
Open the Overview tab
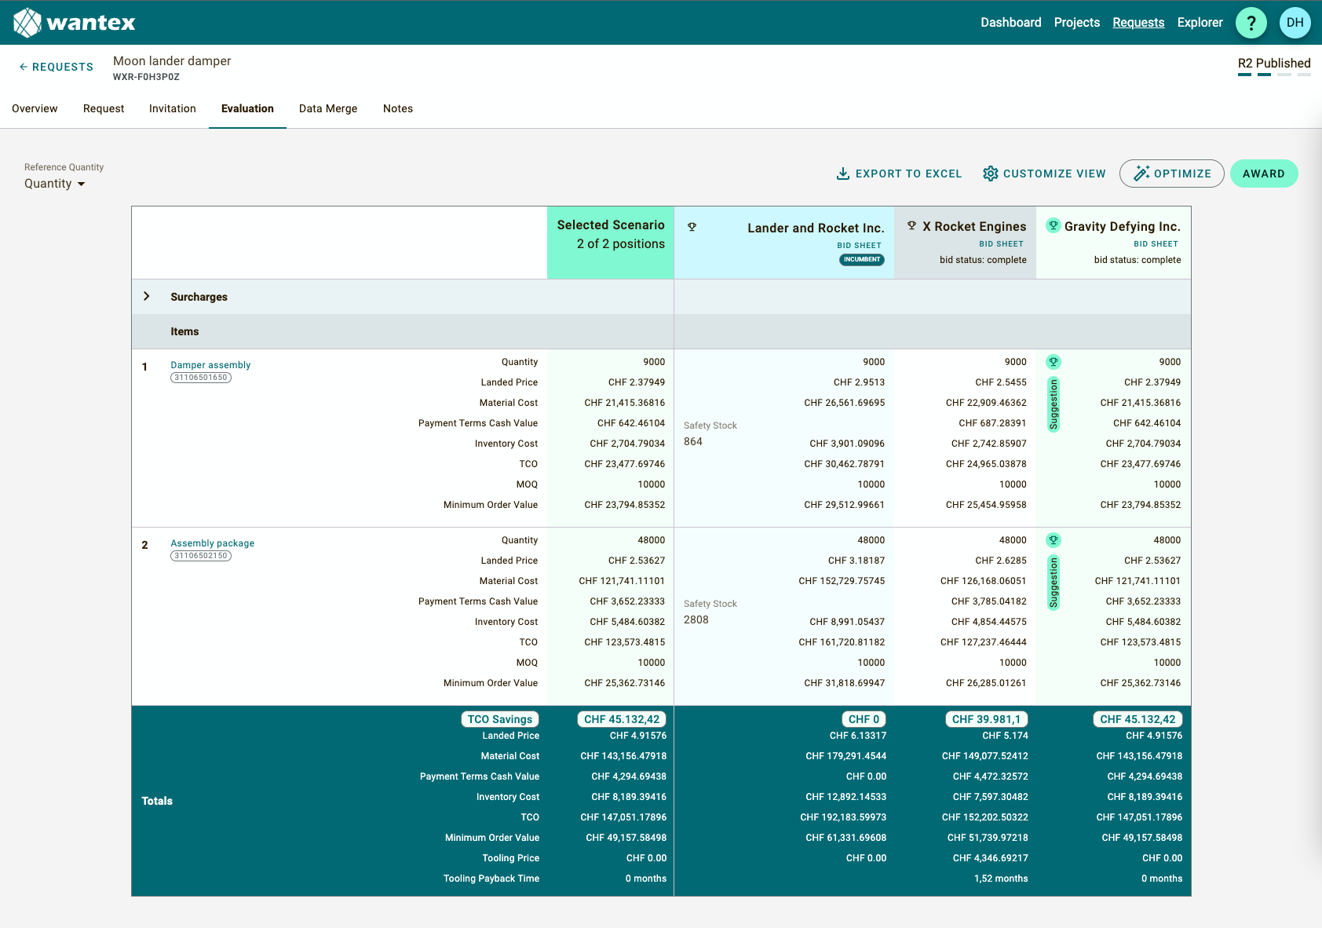click(x=35, y=108)
